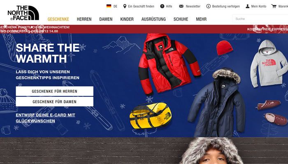The height and width of the screenshot is (164, 288).
Task: Click Geschenke für Herren button
Action: tap(55, 91)
